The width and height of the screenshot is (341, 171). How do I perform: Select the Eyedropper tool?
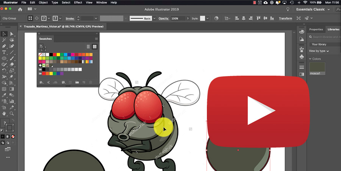(x=4, y=95)
